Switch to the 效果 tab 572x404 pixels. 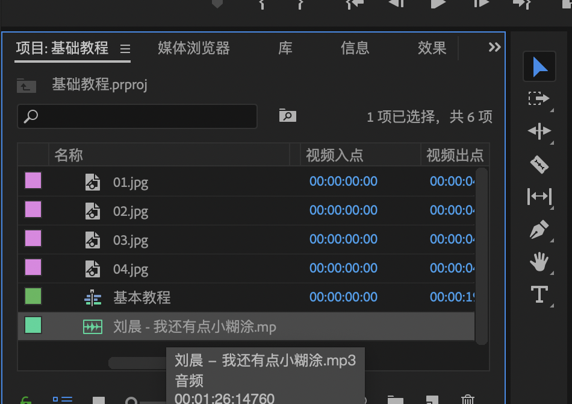coord(432,48)
